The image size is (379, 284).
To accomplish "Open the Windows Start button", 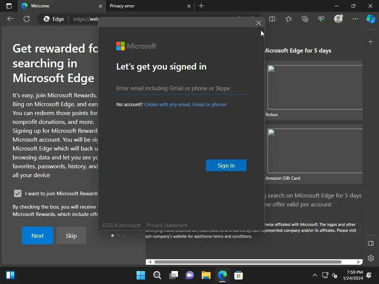I will click(141, 275).
